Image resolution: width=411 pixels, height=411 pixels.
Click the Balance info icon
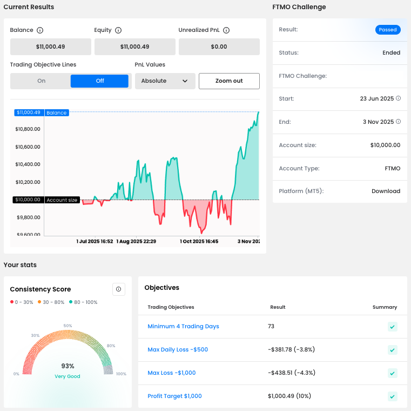(x=40, y=30)
